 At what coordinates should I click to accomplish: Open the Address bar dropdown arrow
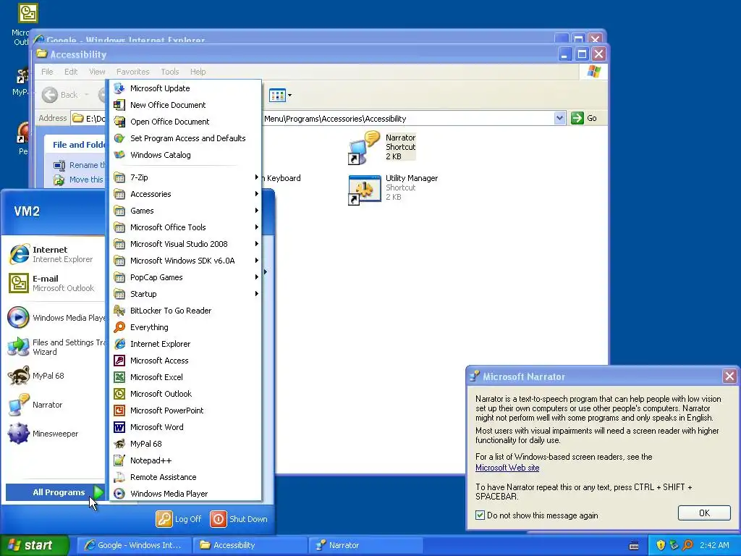(x=559, y=118)
